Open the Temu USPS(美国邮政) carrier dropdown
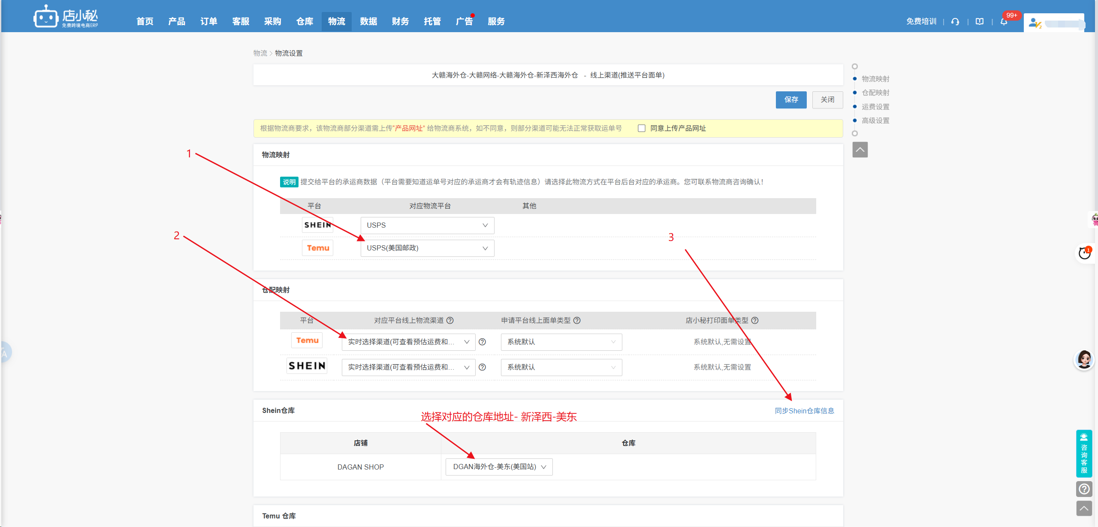This screenshot has width=1098, height=527. pyautogui.click(x=427, y=248)
